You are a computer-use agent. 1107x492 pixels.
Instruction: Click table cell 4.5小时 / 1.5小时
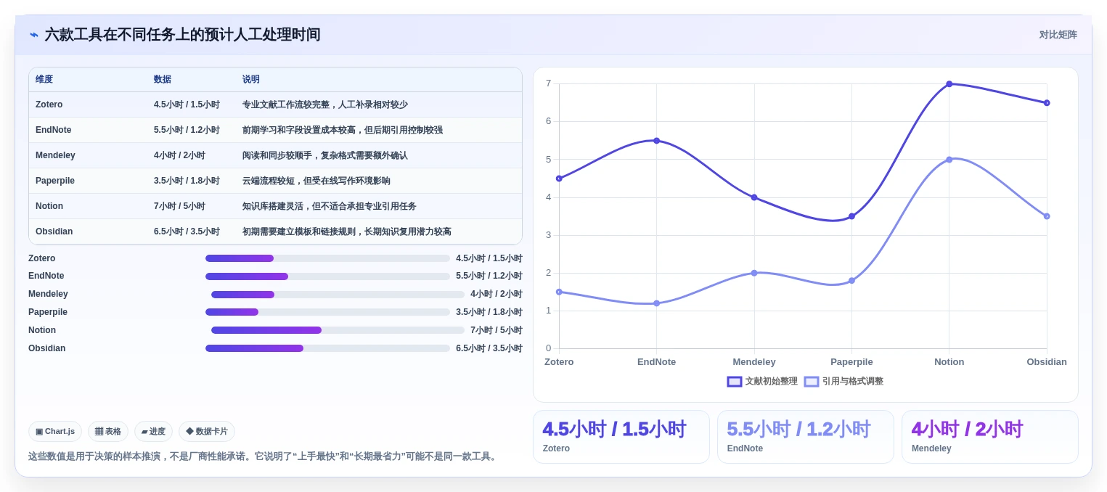tap(187, 104)
